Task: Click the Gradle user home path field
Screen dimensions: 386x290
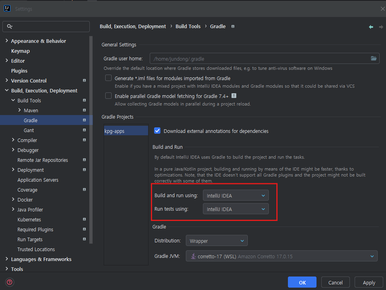Action: pyautogui.click(x=264, y=59)
